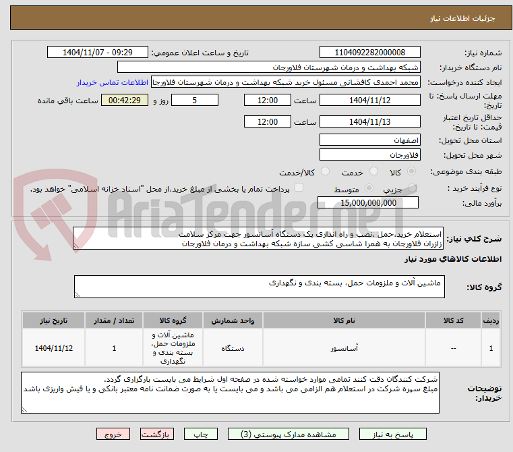513x452 pixels.
Task: Click the گروه کالا table column header
Action: [x=173, y=320]
